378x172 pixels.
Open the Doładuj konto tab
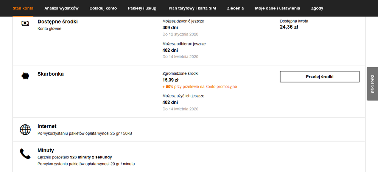pyautogui.click(x=103, y=8)
